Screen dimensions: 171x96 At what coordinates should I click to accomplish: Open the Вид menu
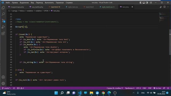click(32, 3)
